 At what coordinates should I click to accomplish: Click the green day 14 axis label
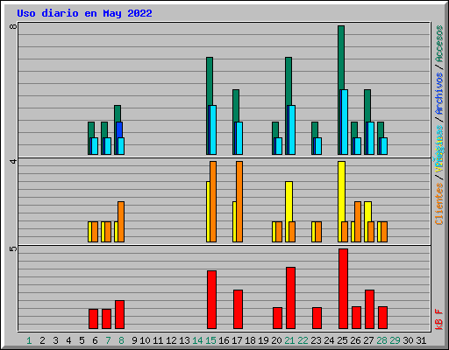pyautogui.click(x=197, y=340)
